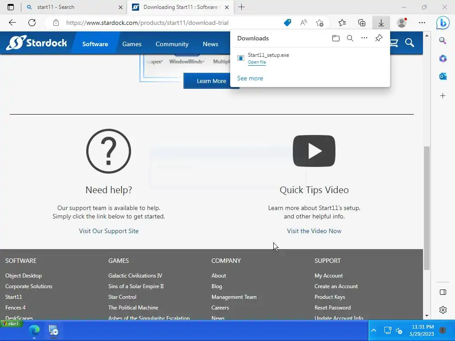Add a sidebar app with plus icon
This screenshot has height=341, width=455.
(443, 96)
